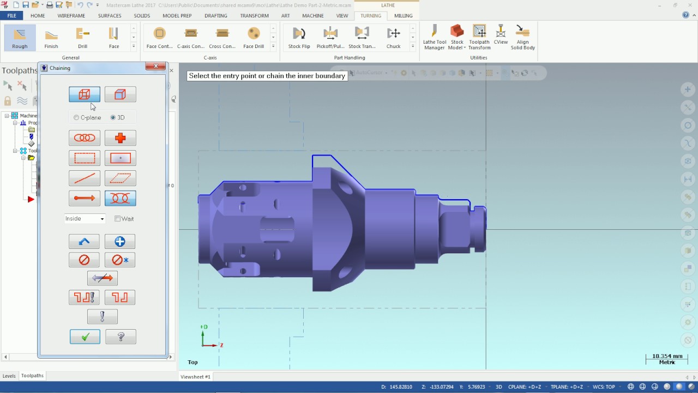
Task: Undo the last action from Quick Access Toolbar
Action: [x=80, y=5]
